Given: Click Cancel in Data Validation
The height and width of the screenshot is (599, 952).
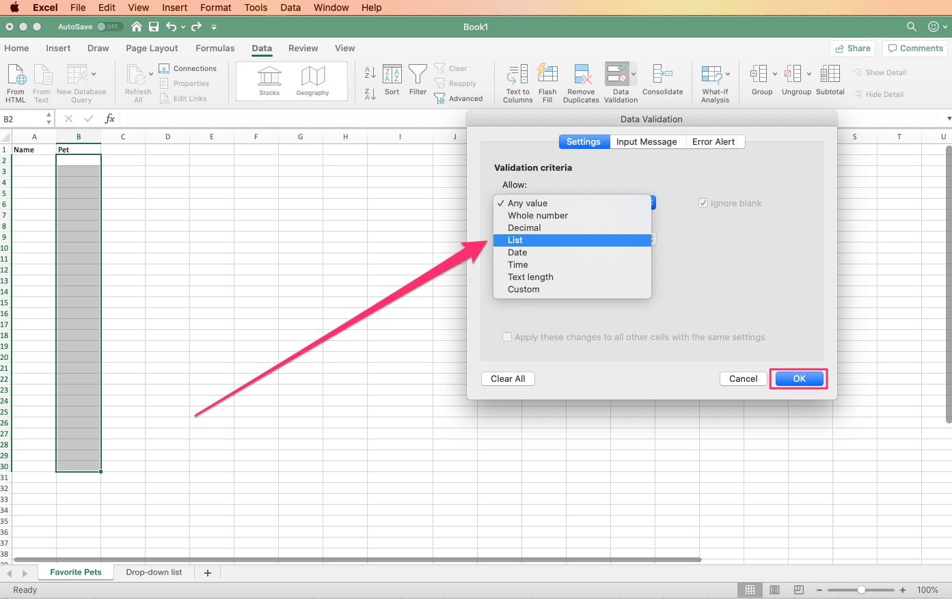Looking at the screenshot, I should click(743, 378).
